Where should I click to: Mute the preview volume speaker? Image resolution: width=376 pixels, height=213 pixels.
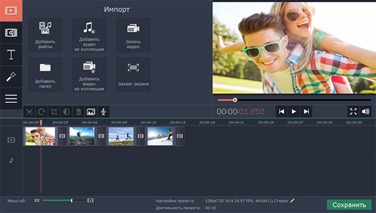point(365,111)
